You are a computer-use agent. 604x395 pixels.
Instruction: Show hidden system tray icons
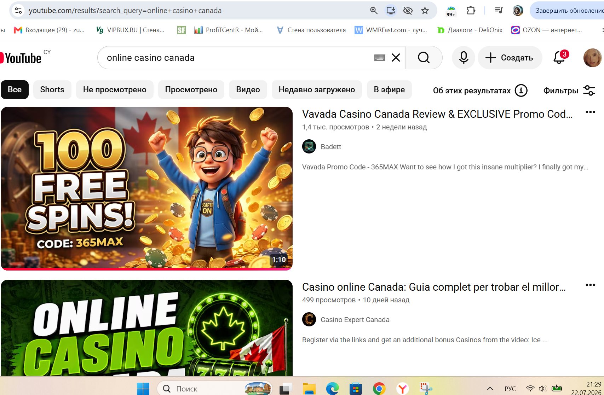tap(490, 389)
